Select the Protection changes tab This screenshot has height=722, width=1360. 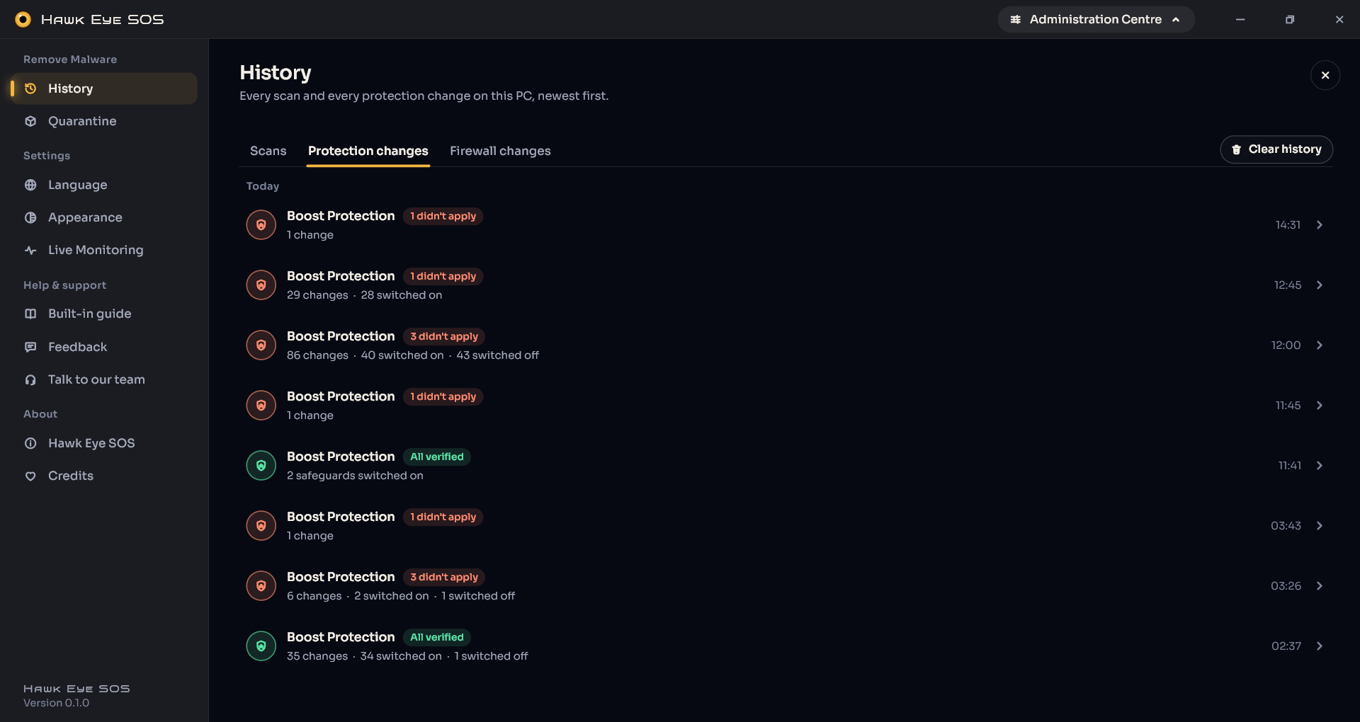368,151
